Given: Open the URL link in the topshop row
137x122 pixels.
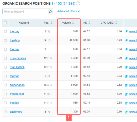Looking at the screenshot, I should click(133, 40).
